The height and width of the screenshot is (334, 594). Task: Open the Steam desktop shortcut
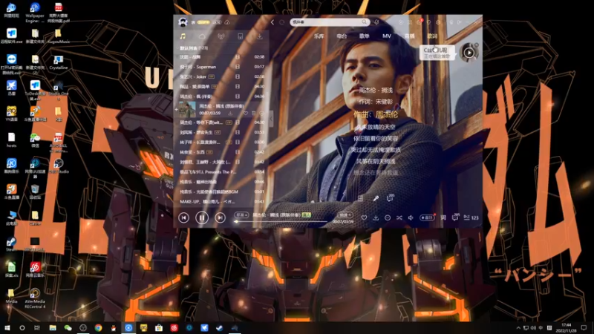click(x=11, y=243)
